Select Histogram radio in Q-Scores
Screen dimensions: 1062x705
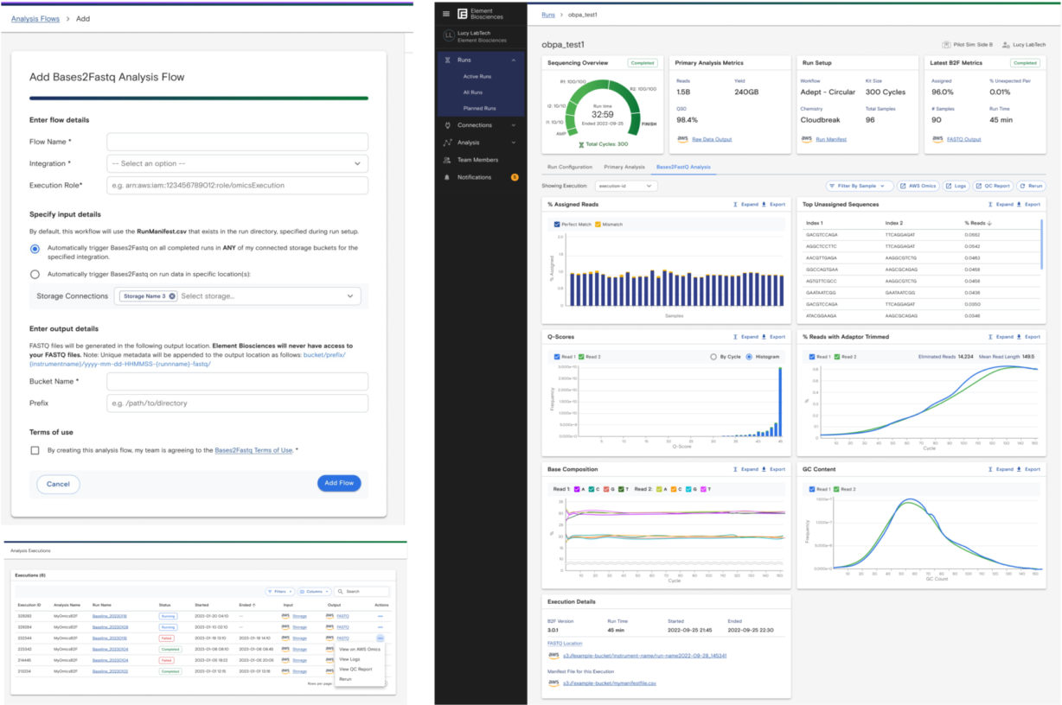click(x=748, y=356)
